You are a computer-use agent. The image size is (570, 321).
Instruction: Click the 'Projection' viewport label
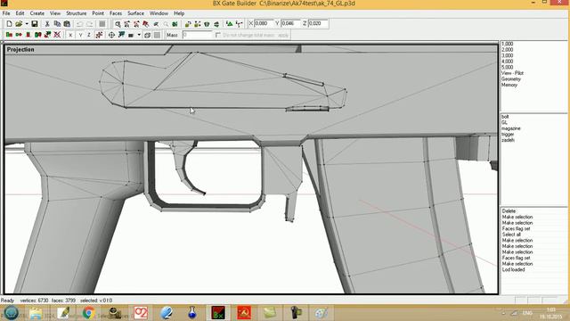point(20,50)
